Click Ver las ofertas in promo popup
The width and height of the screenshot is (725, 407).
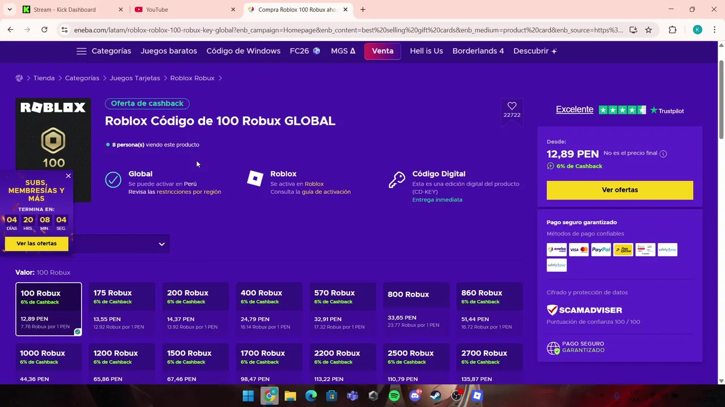point(36,244)
